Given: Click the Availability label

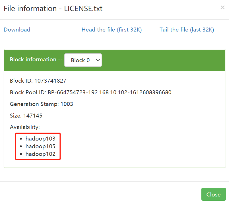Looking at the screenshot, I should [25, 127].
